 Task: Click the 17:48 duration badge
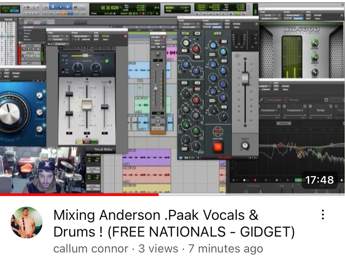pyautogui.click(x=319, y=180)
